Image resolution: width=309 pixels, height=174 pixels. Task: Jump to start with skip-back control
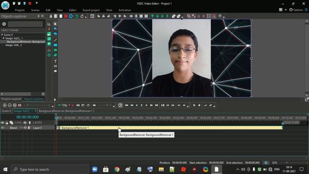coord(126,105)
